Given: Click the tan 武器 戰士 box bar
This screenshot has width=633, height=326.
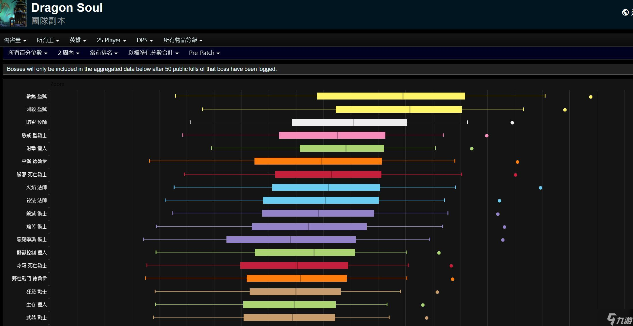Looking at the screenshot, I should click(x=289, y=317).
